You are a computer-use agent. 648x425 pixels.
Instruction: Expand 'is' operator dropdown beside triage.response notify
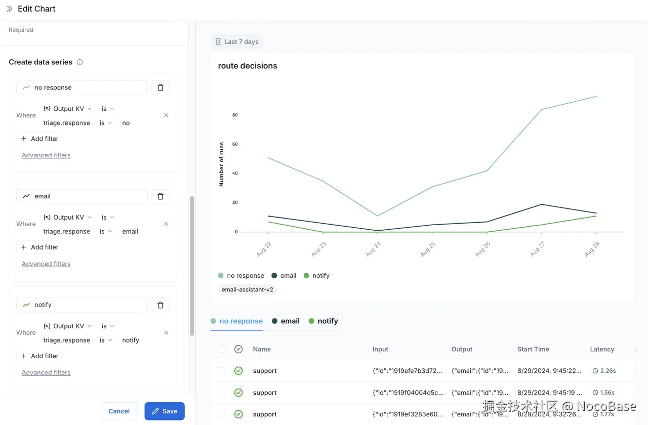[x=106, y=341]
